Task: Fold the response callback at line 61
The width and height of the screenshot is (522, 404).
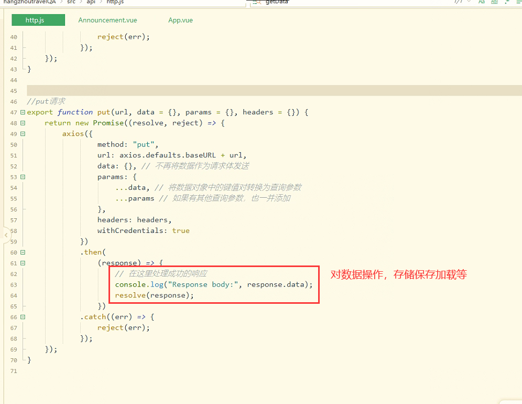Action: pyautogui.click(x=23, y=263)
